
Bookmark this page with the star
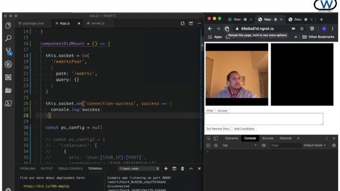pyautogui.click(x=302, y=29)
